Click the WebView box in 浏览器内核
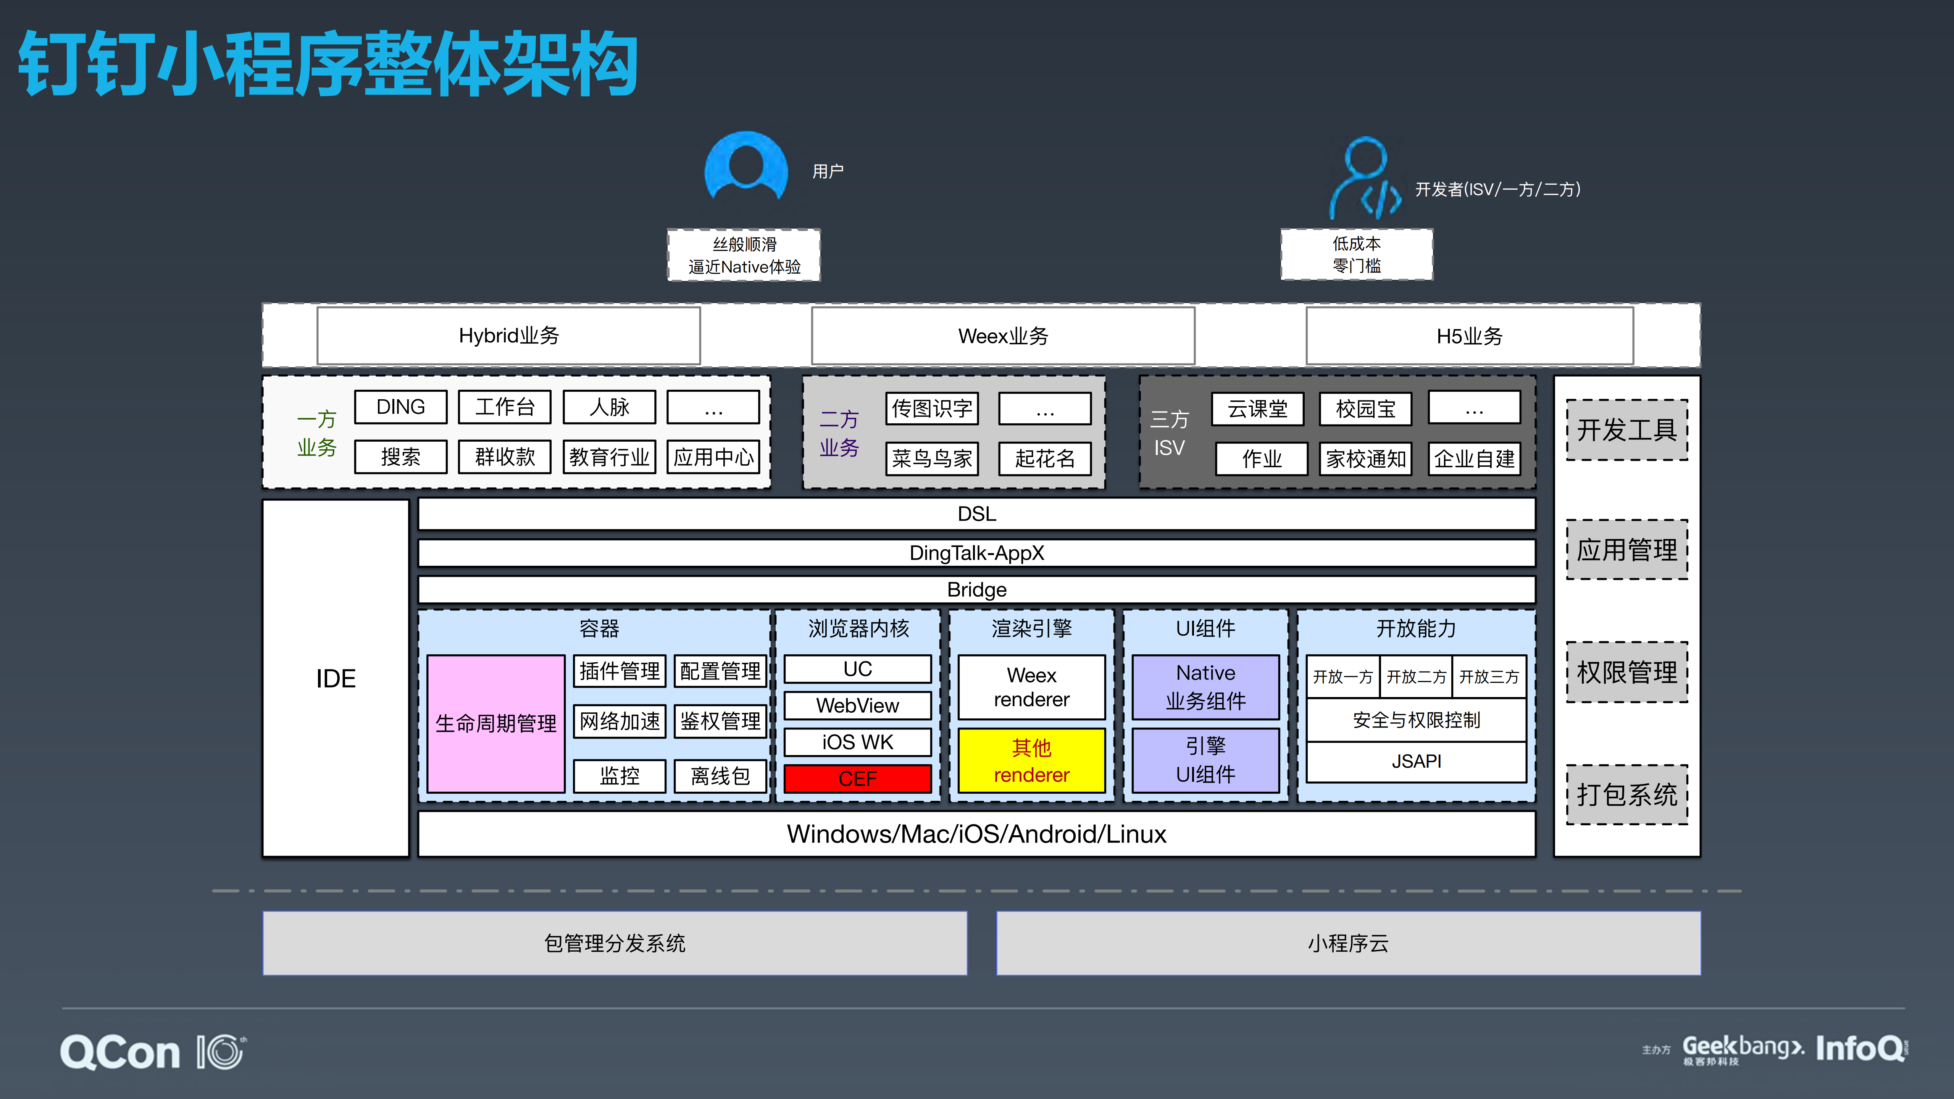 [x=857, y=705]
